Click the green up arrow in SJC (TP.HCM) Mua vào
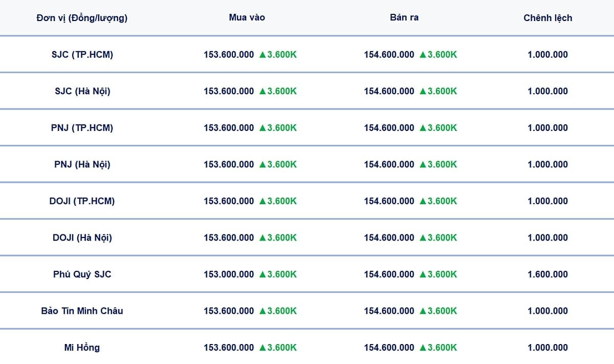The width and height of the screenshot is (614, 364). (x=262, y=55)
